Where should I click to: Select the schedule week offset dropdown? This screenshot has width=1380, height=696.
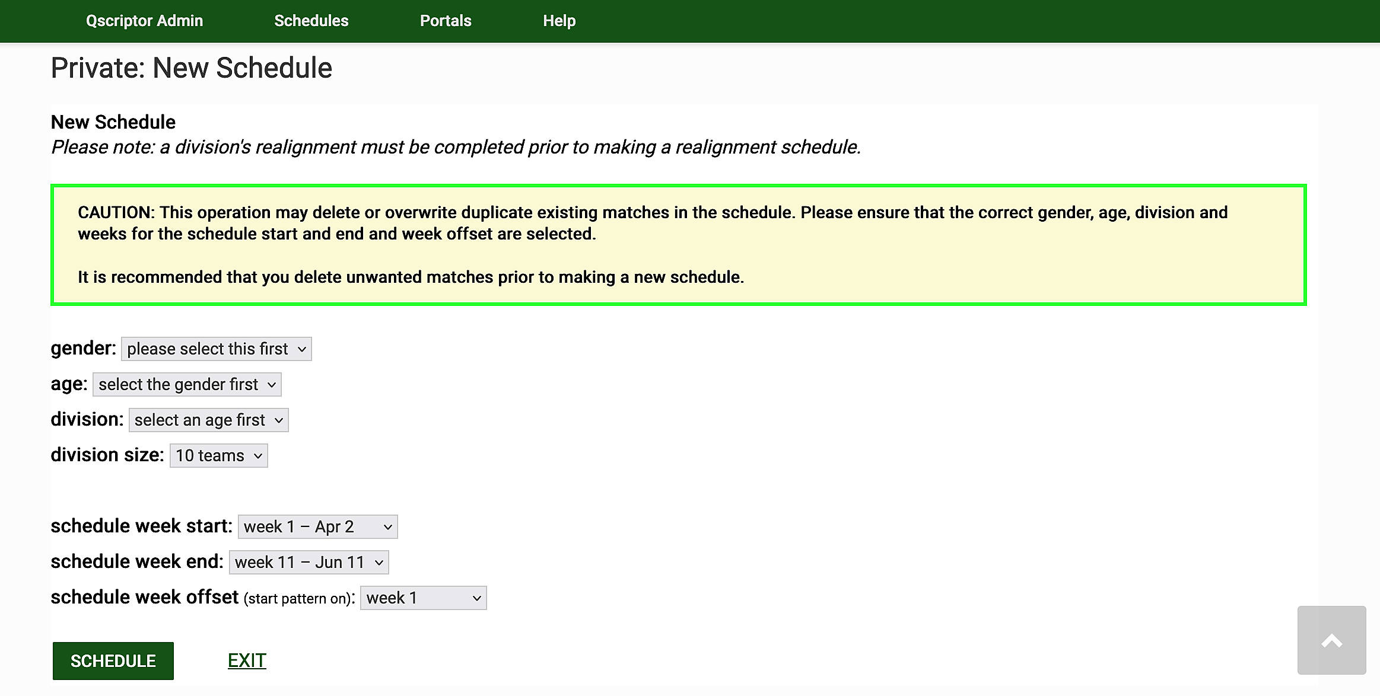423,598
